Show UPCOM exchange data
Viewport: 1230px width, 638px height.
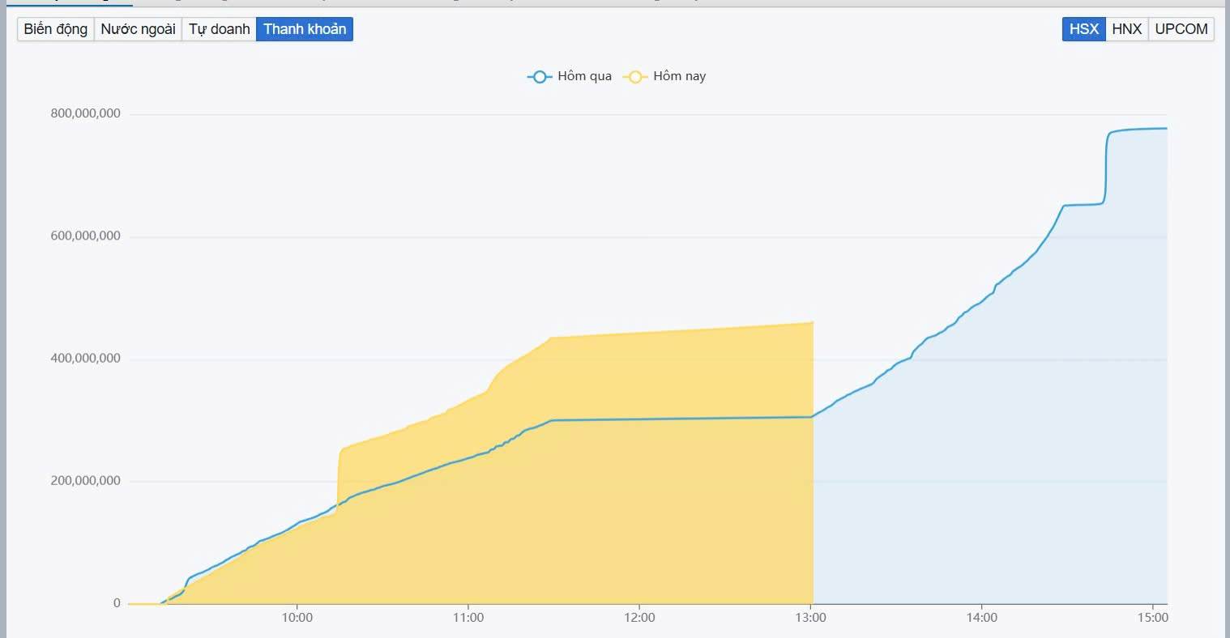click(x=1181, y=29)
